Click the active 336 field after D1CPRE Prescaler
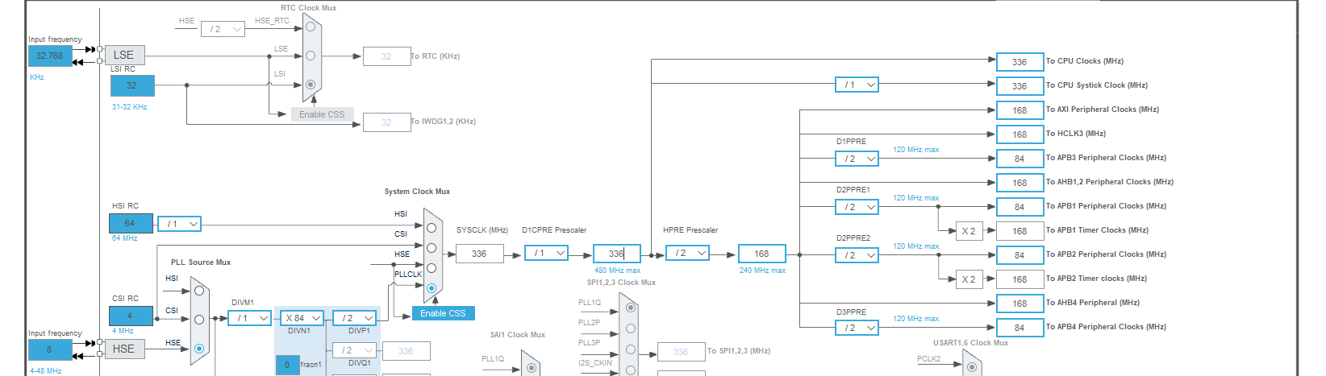The image size is (1326, 376). (617, 254)
